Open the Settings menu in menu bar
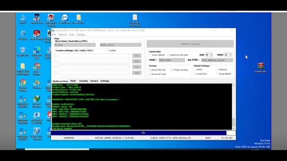287x161 pixels. click(81, 34)
